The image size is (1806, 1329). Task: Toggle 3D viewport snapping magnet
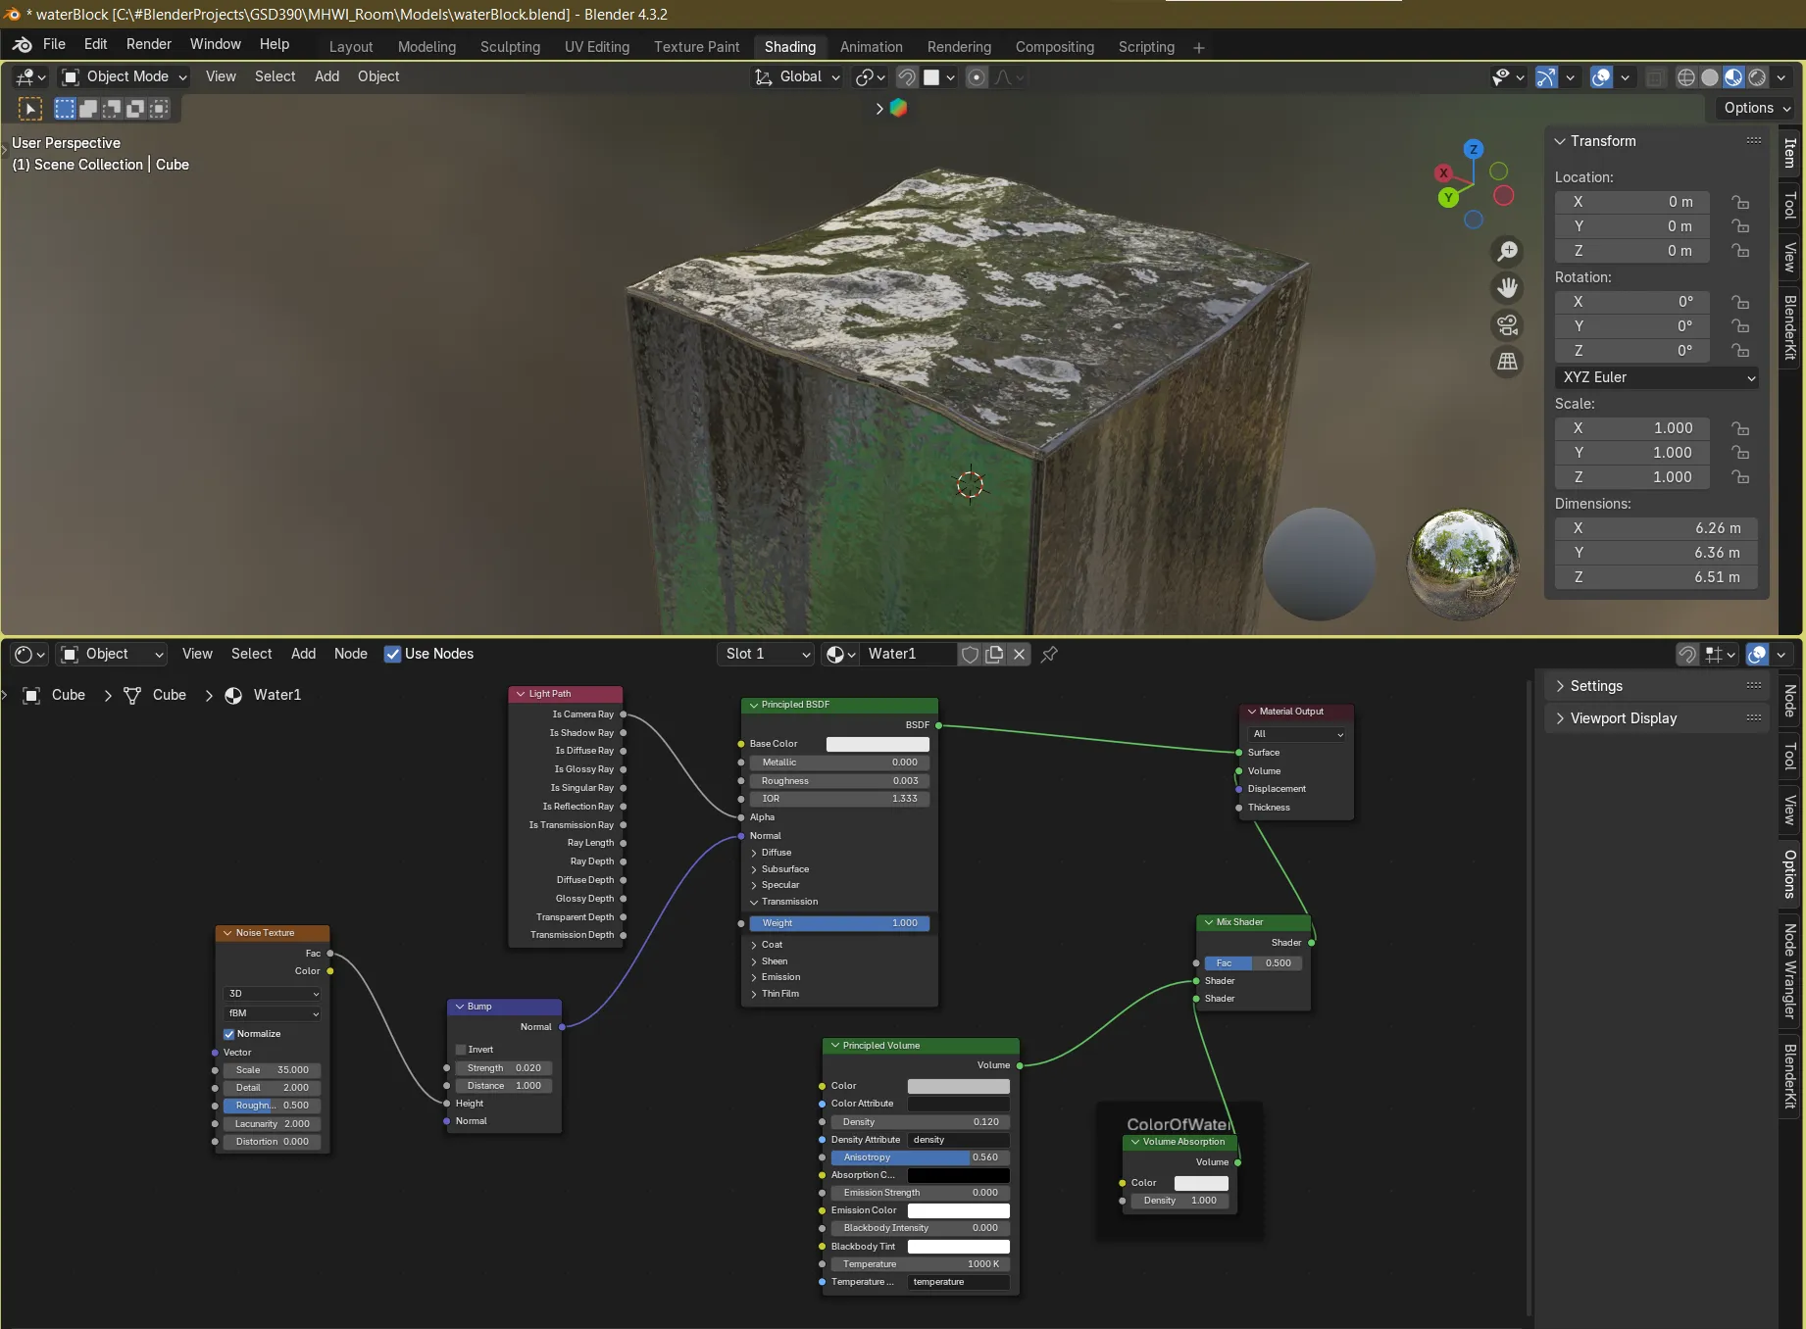tap(907, 77)
